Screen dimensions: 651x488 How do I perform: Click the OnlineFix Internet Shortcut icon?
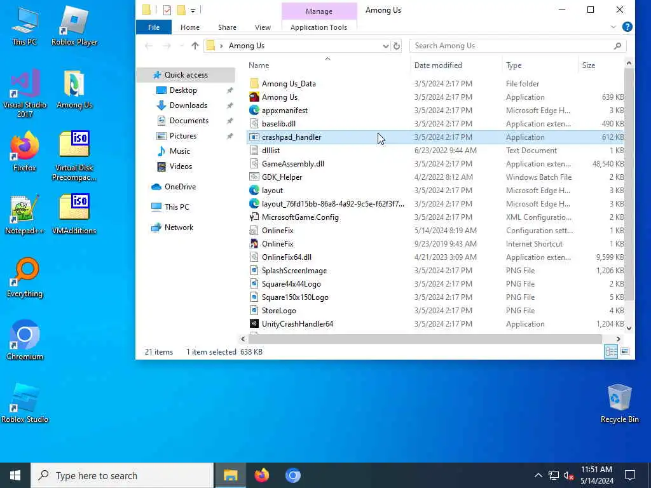point(254,243)
